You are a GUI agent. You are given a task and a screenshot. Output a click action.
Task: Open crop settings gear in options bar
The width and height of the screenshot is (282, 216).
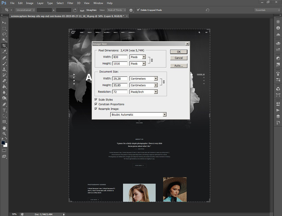point(131,10)
